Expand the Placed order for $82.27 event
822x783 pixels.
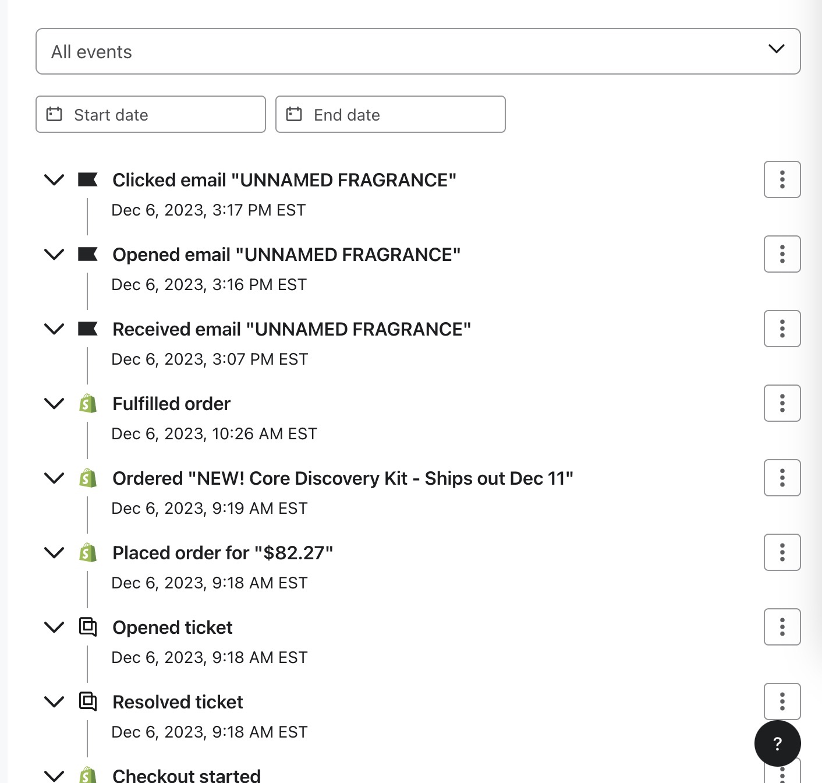click(54, 553)
